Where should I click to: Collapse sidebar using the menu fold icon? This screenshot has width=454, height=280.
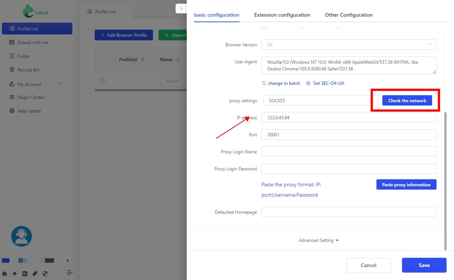[69, 273]
